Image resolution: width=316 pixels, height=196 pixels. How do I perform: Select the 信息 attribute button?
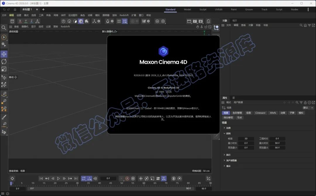coord(248,113)
